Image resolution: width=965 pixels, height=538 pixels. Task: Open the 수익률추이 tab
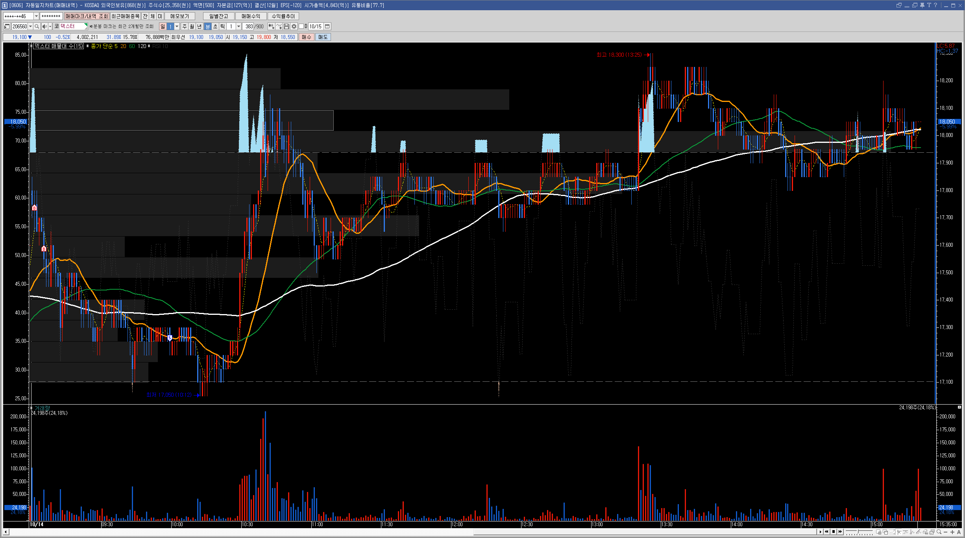[283, 16]
